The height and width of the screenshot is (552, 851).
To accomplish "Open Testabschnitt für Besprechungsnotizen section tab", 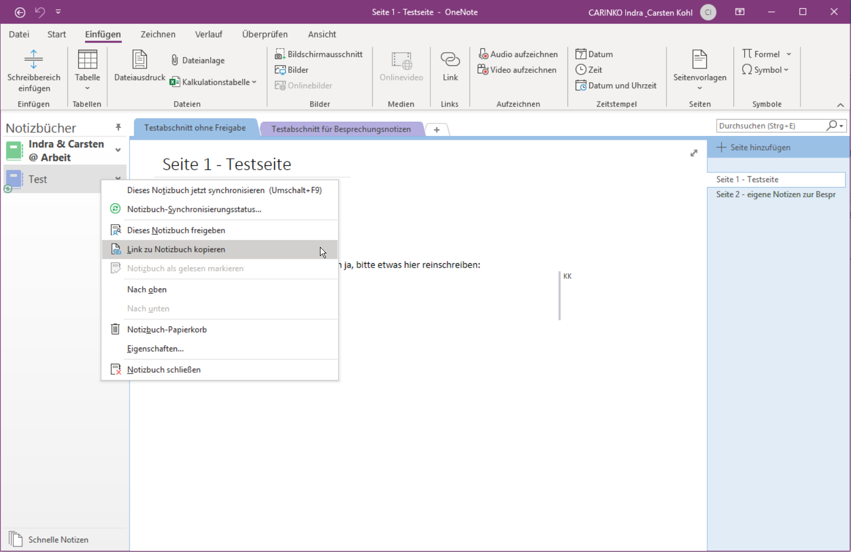I will (x=341, y=129).
